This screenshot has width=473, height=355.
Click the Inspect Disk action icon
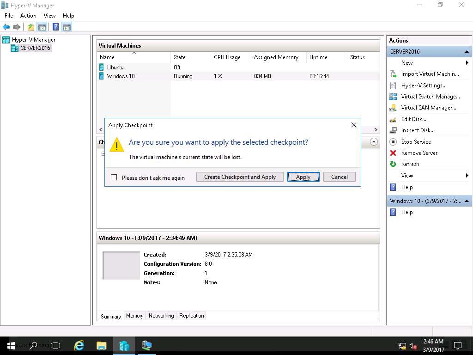(393, 130)
